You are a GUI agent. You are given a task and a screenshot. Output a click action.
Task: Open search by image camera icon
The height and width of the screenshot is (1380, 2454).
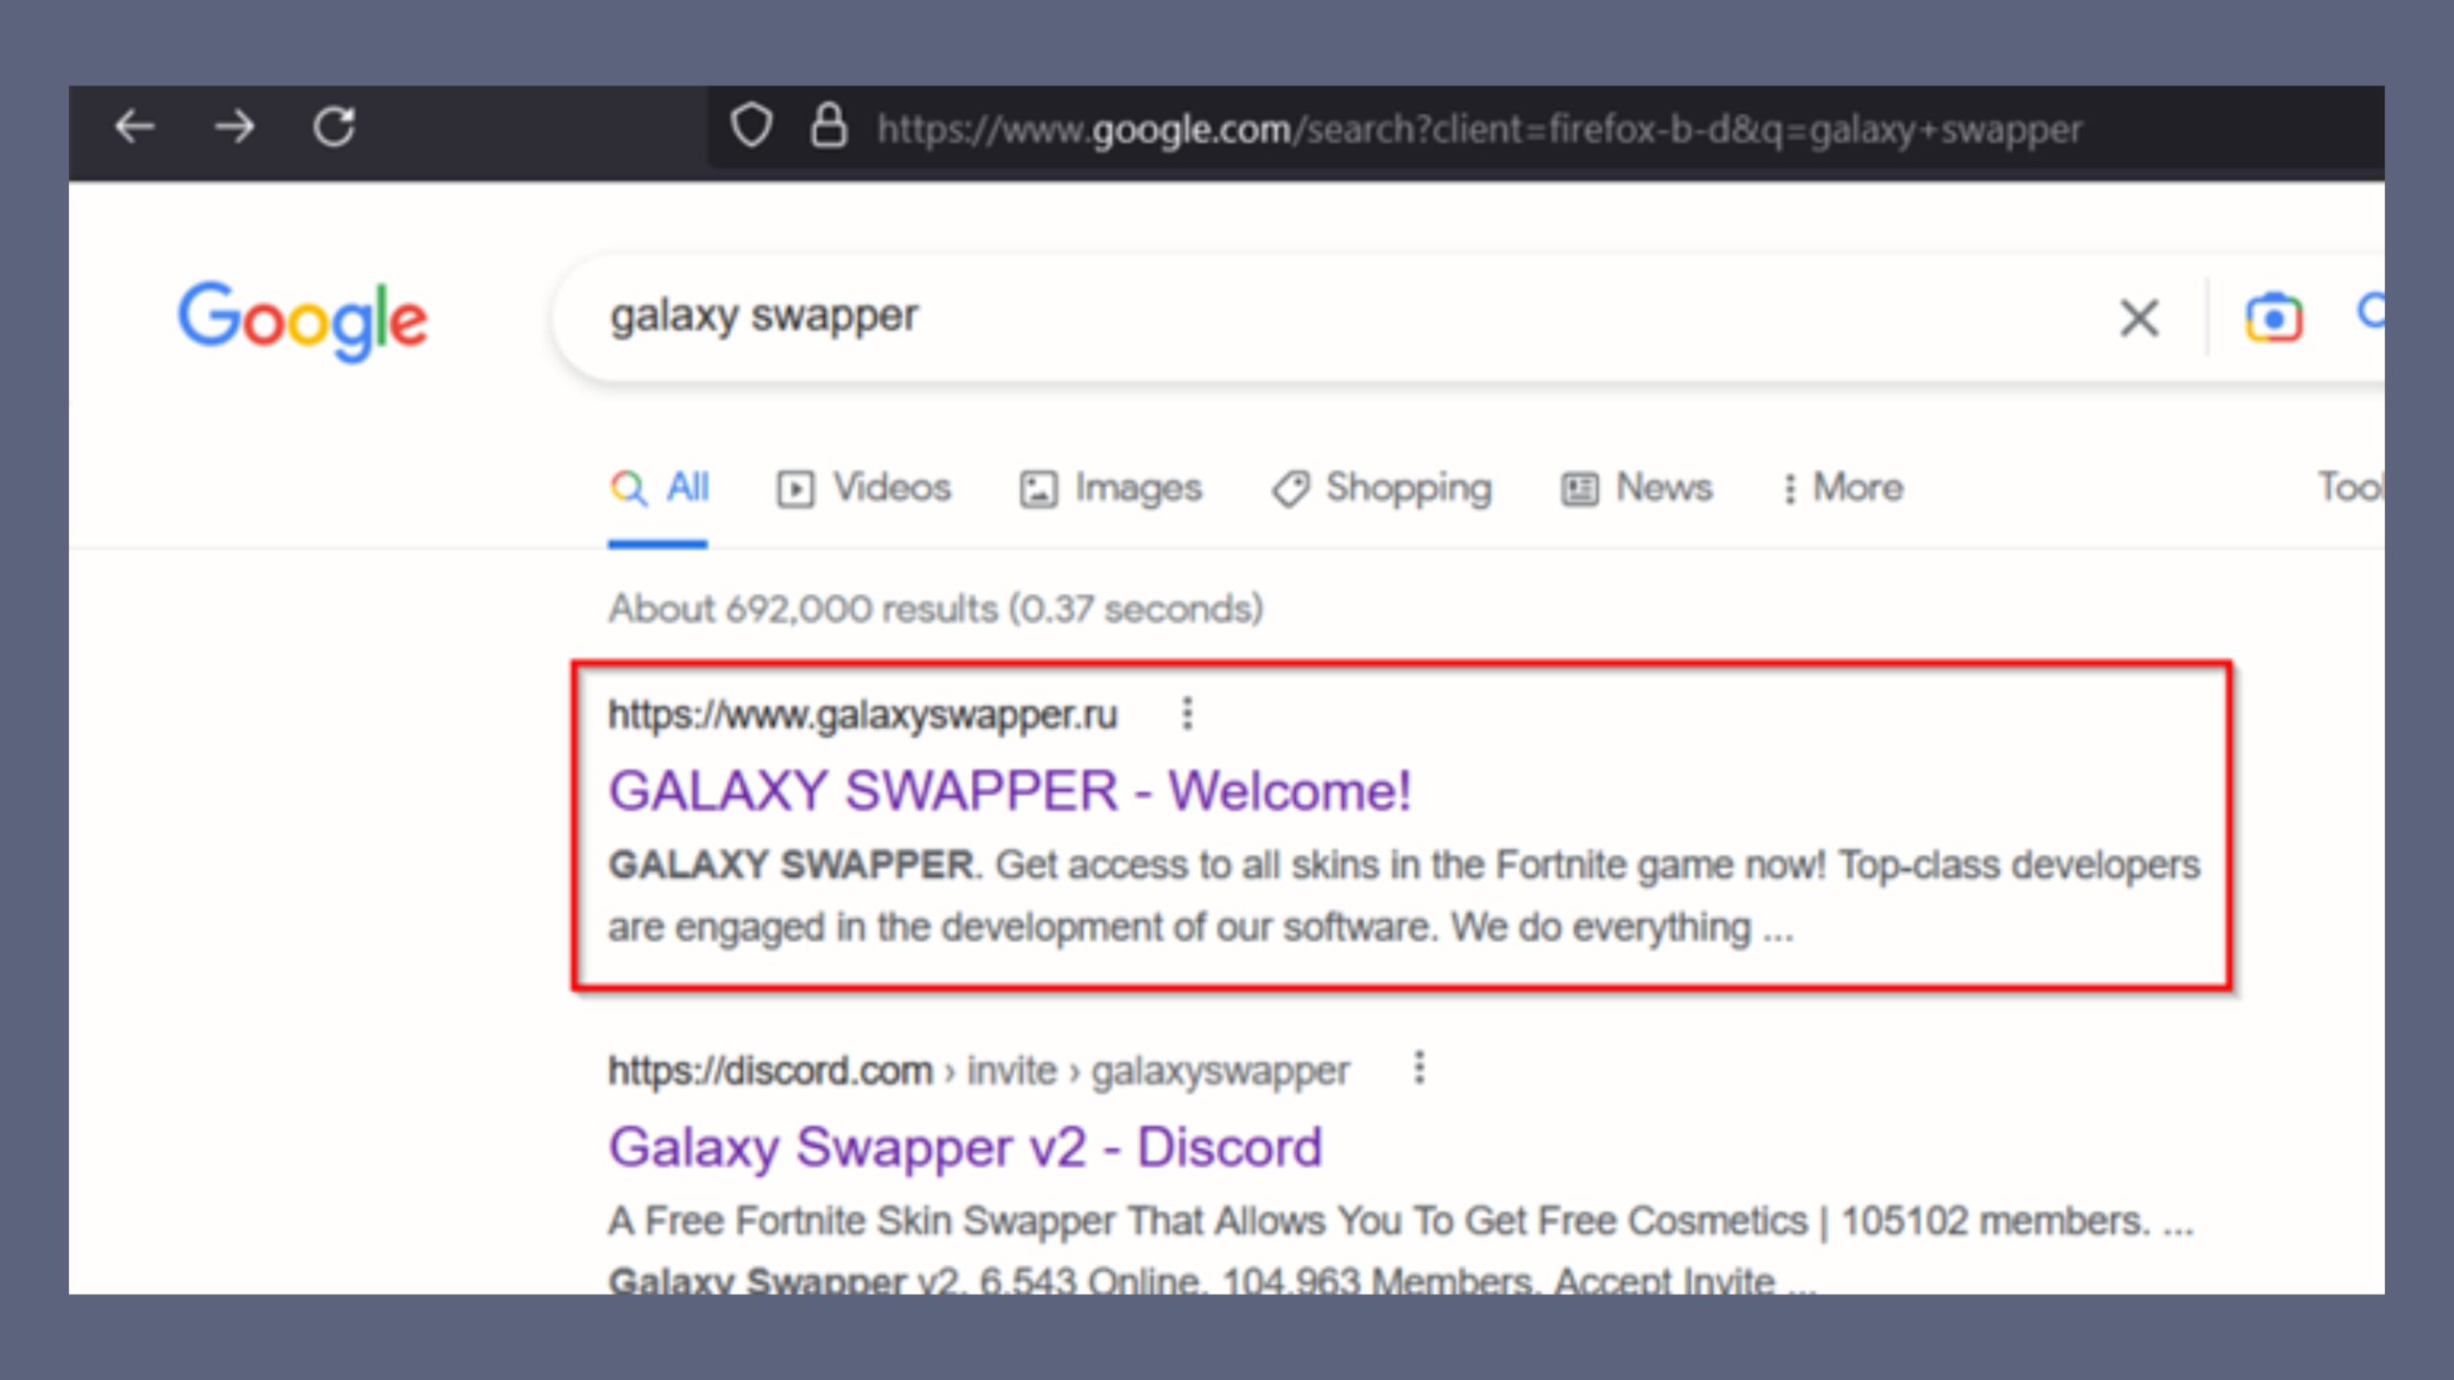[x=2273, y=318]
